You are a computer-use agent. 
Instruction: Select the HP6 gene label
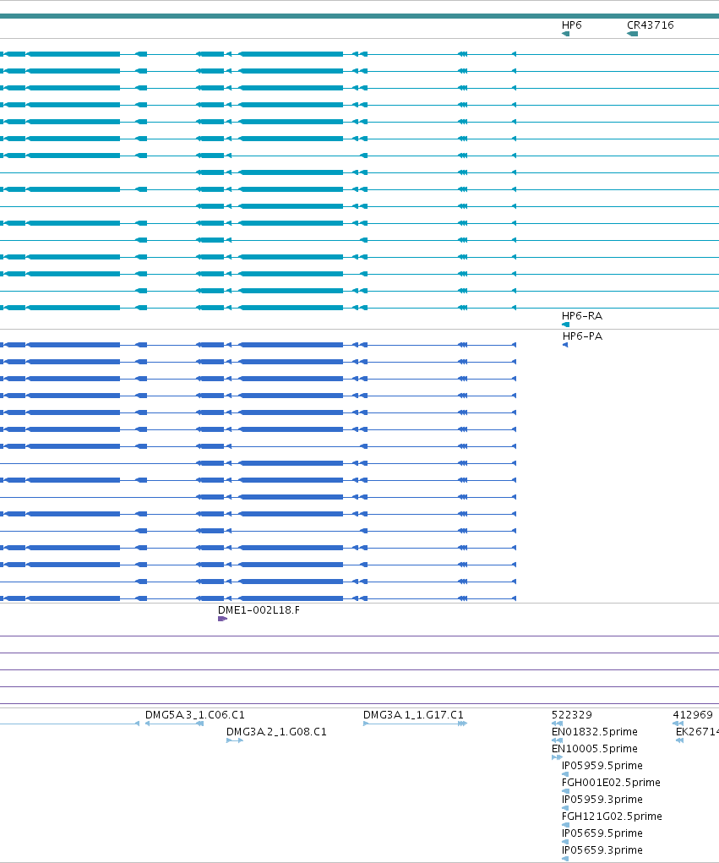coord(571,25)
